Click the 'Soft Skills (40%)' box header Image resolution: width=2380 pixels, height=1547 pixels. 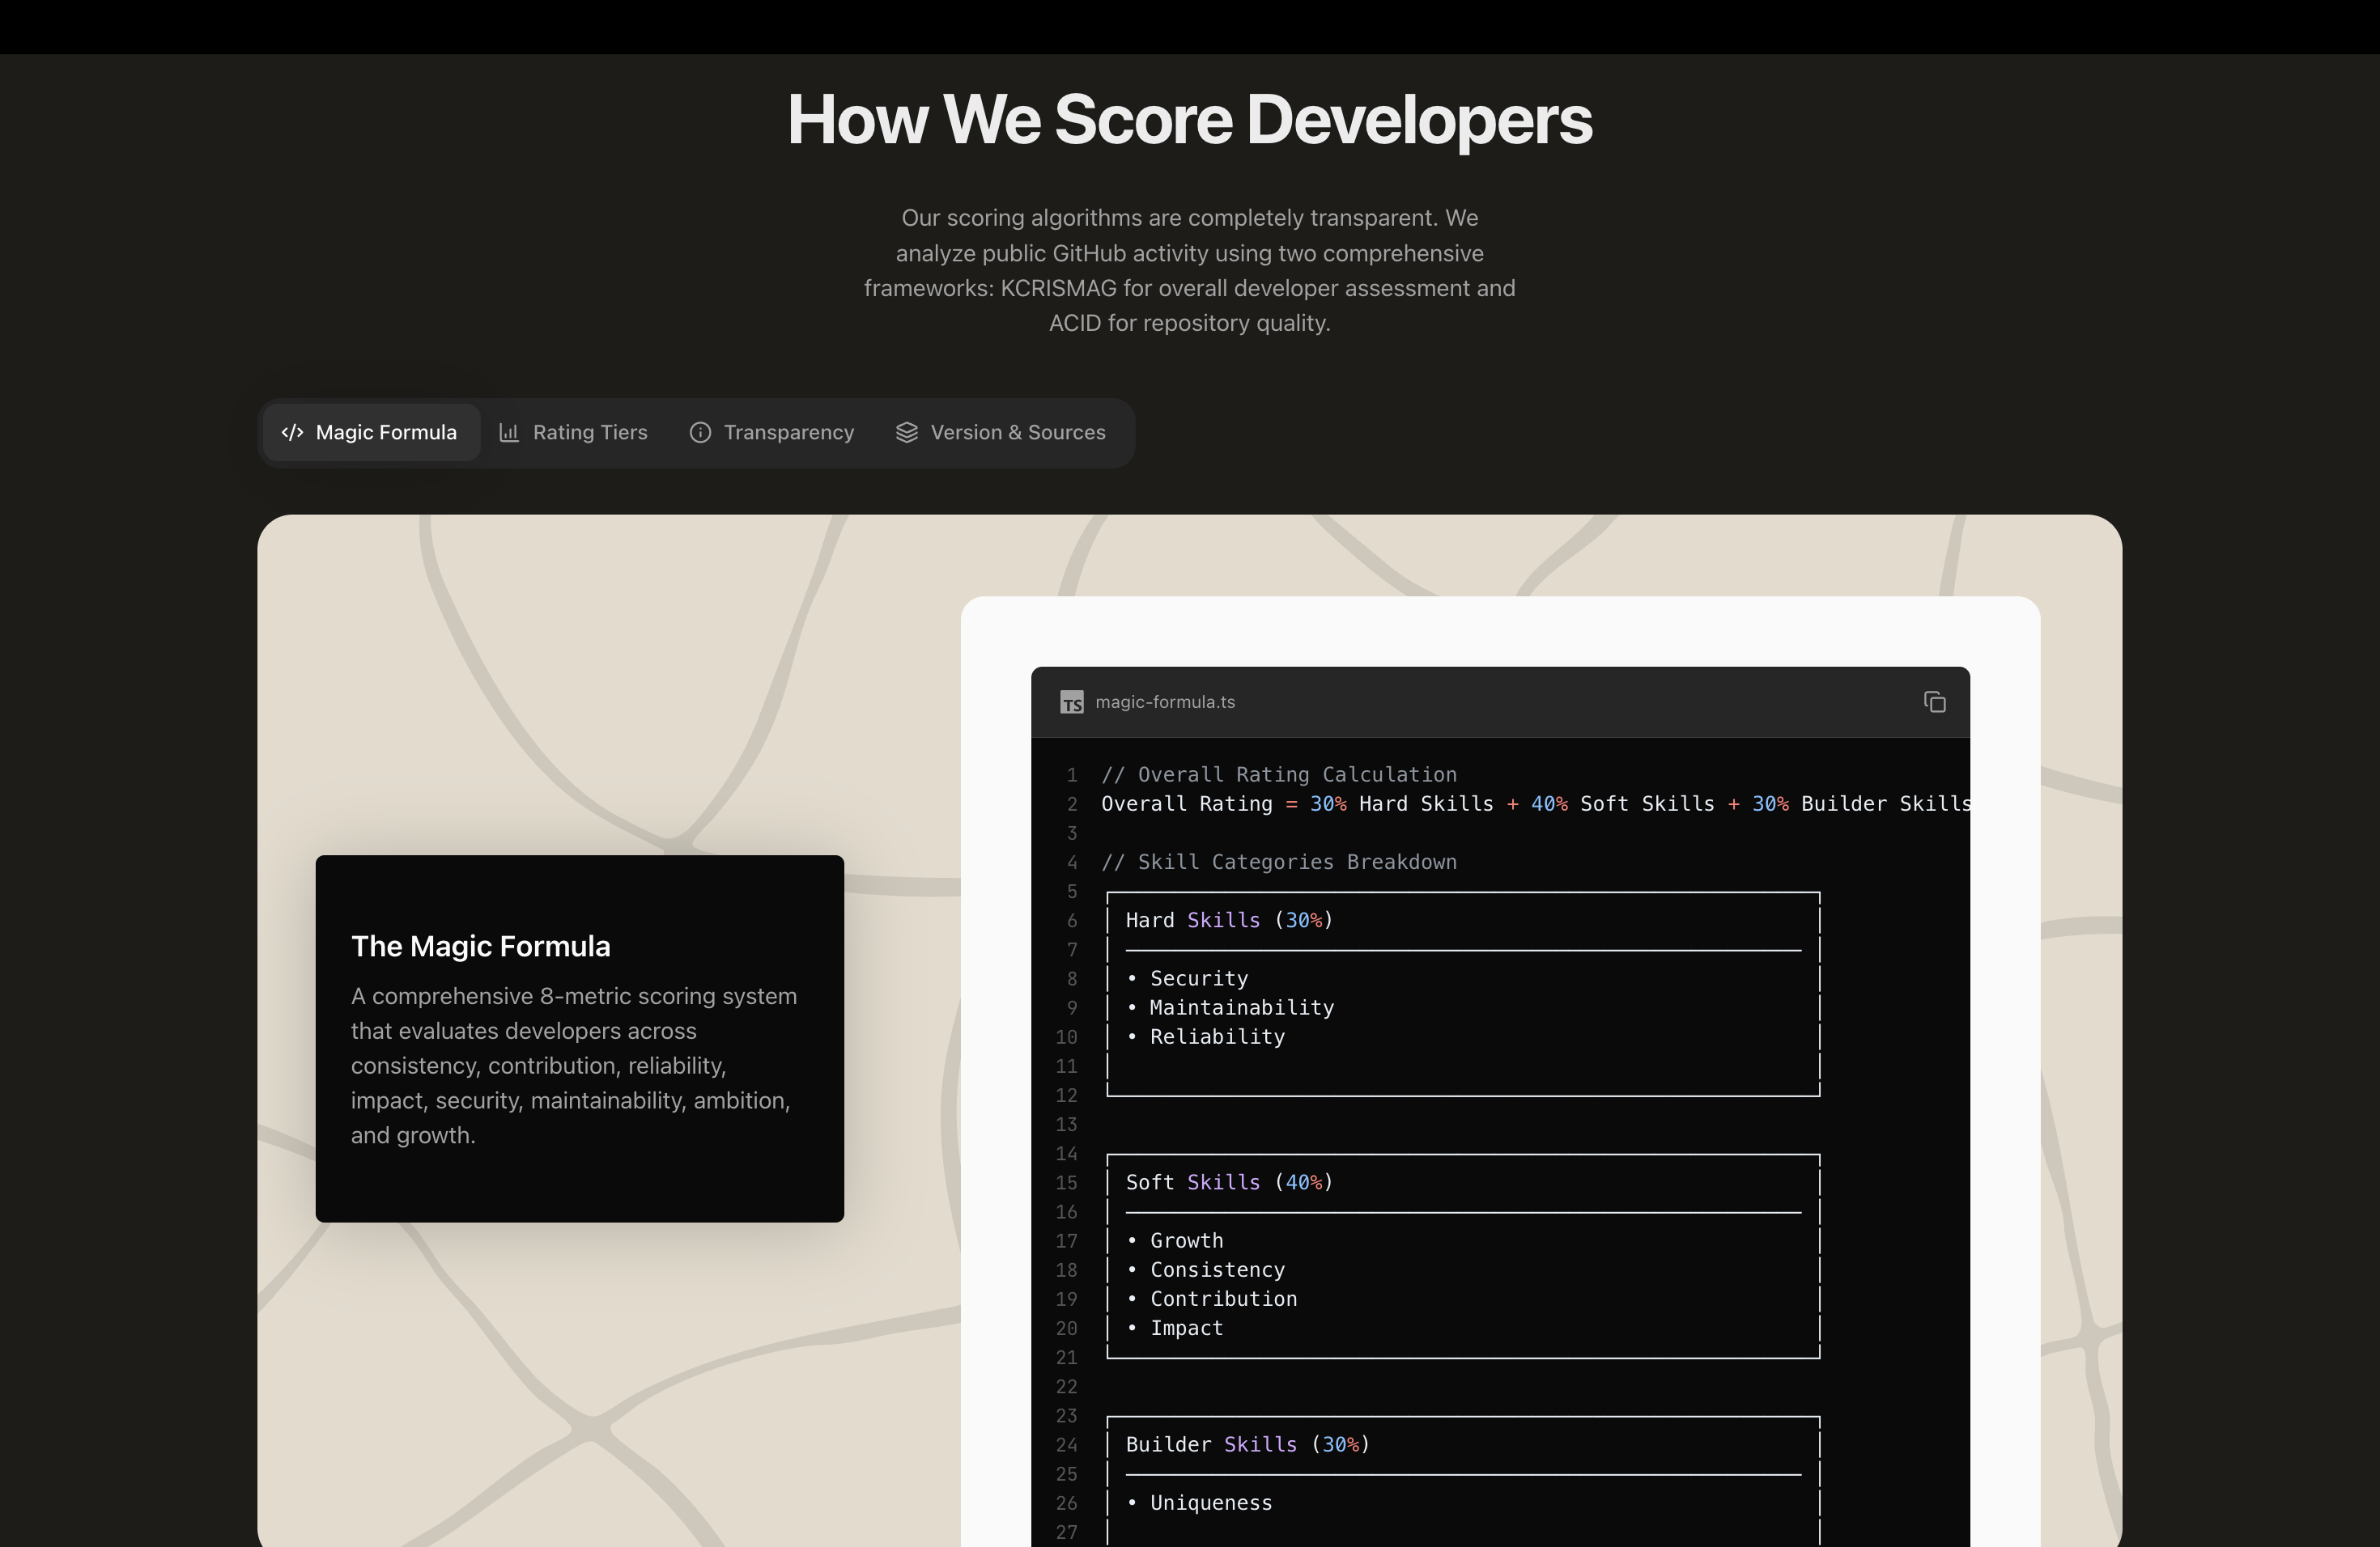click(1229, 1182)
